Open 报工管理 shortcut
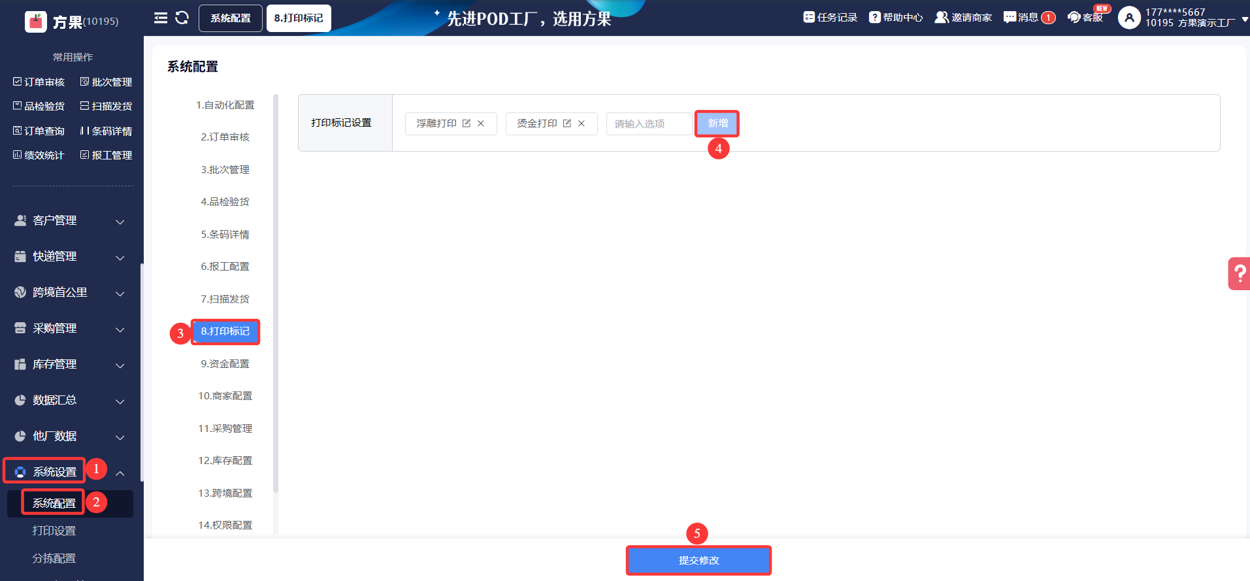This screenshot has height=581, width=1250. pos(106,155)
